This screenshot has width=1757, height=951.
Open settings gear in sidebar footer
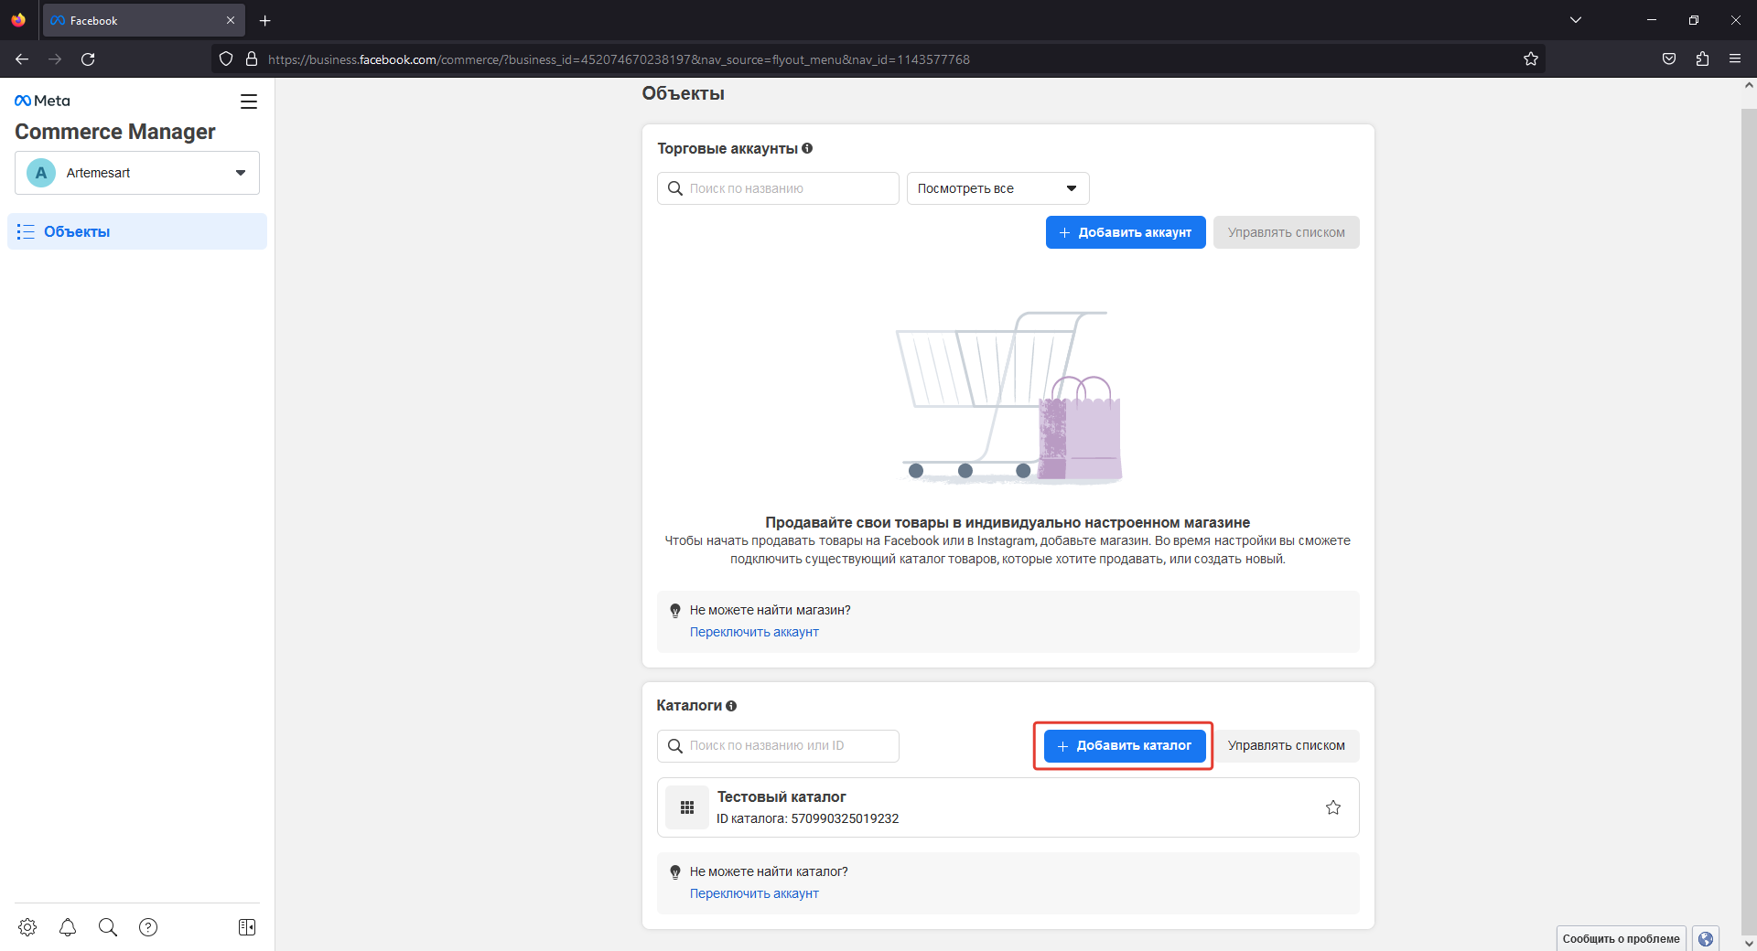click(27, 927)
